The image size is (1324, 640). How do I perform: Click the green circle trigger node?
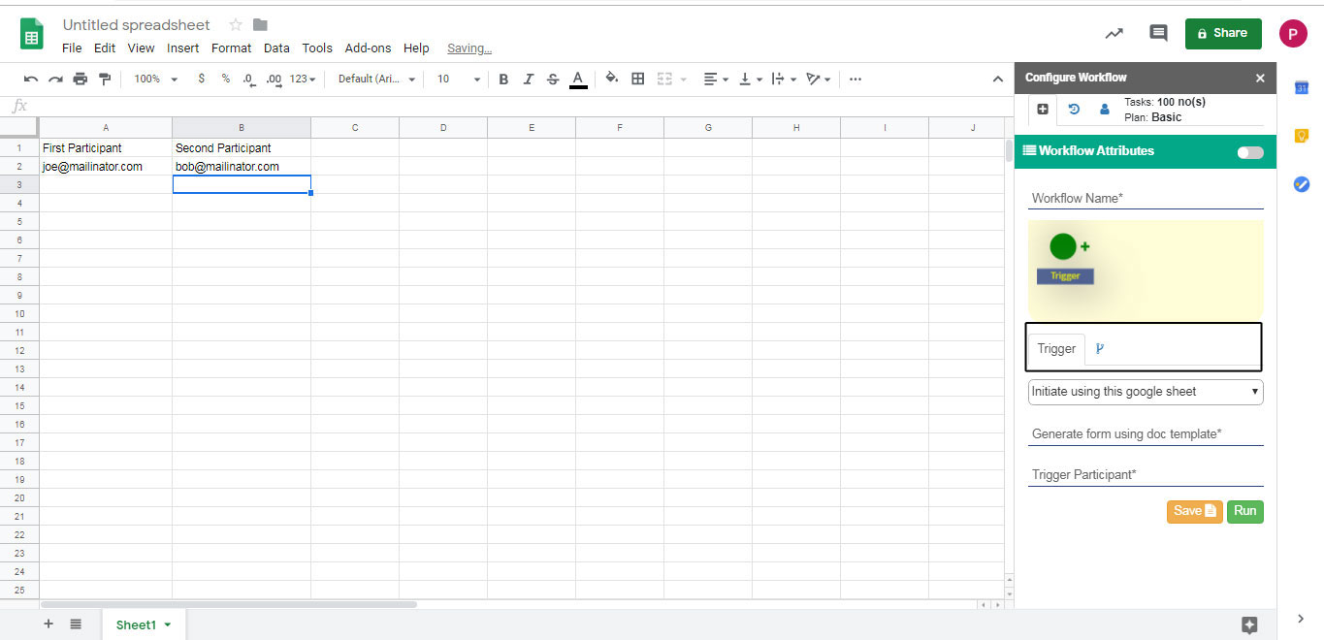1063,246
